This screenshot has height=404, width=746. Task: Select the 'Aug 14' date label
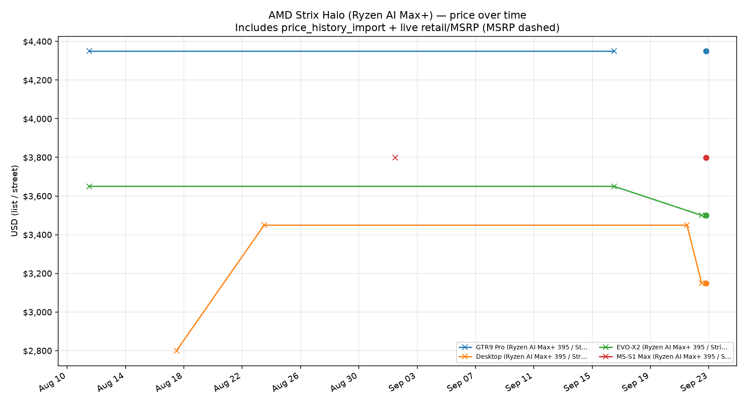(111, 382)
